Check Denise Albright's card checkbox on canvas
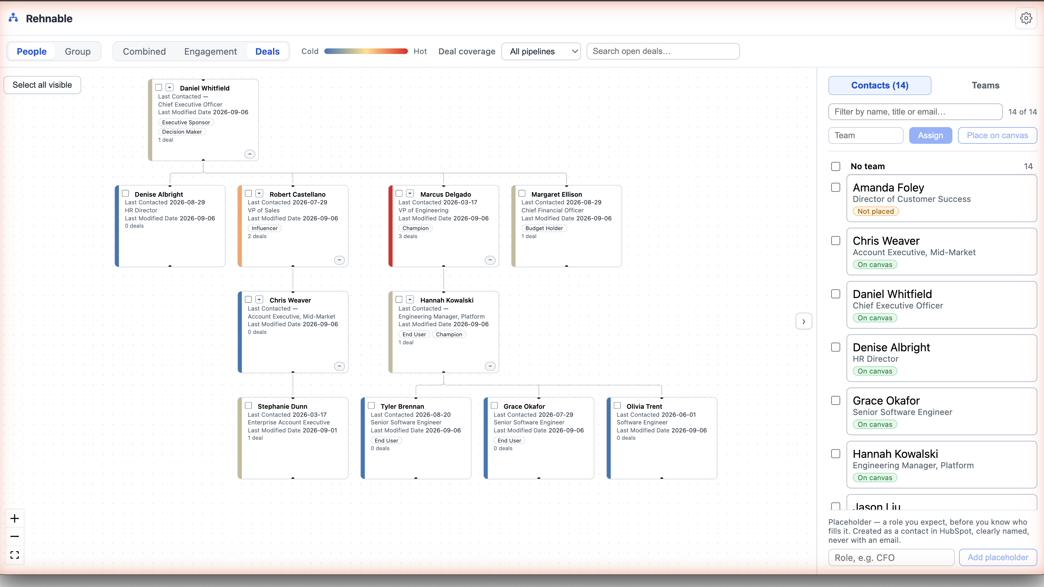The width and height of the screenshot is (1044, 587). pyautogui.click(x=126, y=194)
